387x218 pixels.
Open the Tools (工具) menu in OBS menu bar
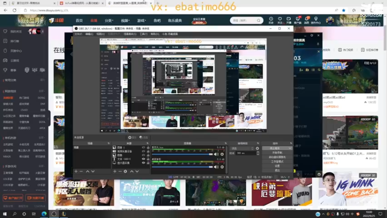143,34
